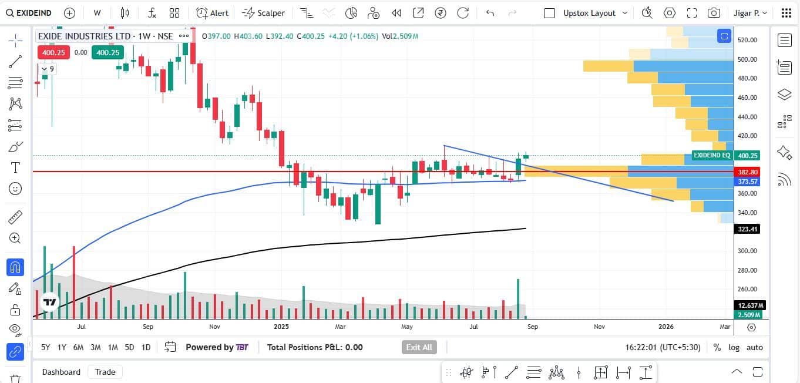Click the Exit All button

click(419, 347)
